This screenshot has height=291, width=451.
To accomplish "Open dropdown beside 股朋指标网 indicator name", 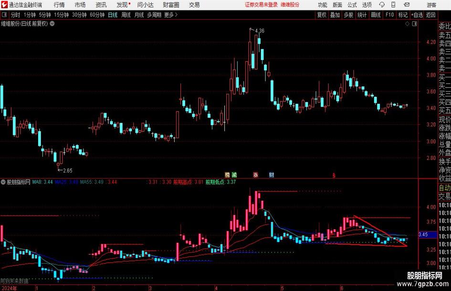I will tap(3, 182).
